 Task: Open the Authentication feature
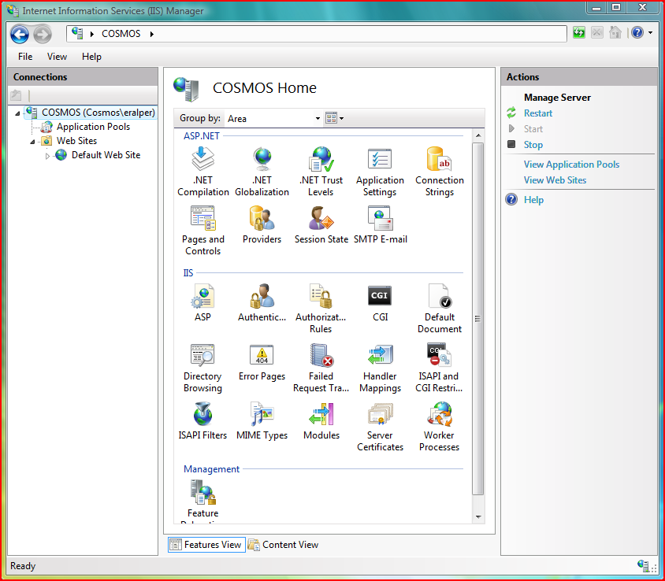262,302
